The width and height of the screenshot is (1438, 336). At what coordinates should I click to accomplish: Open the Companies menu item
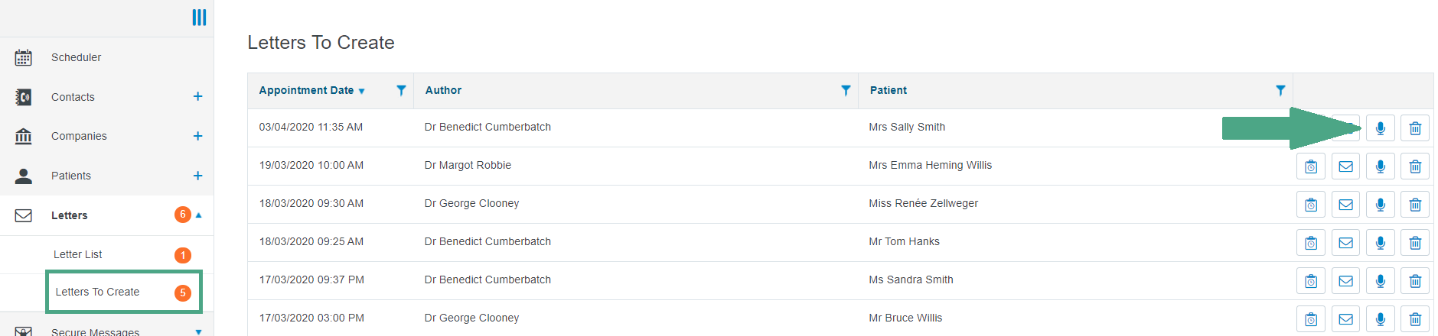[x=79, y=136]
